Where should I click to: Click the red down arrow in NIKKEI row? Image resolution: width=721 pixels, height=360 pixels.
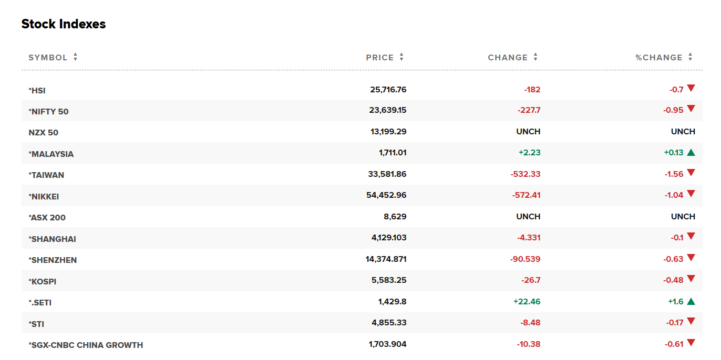pyautogui.click(x=691, y=194)
